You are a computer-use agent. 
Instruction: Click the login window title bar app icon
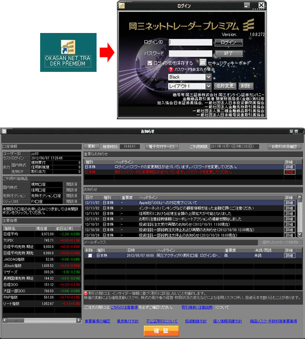[x=122, y=5]
